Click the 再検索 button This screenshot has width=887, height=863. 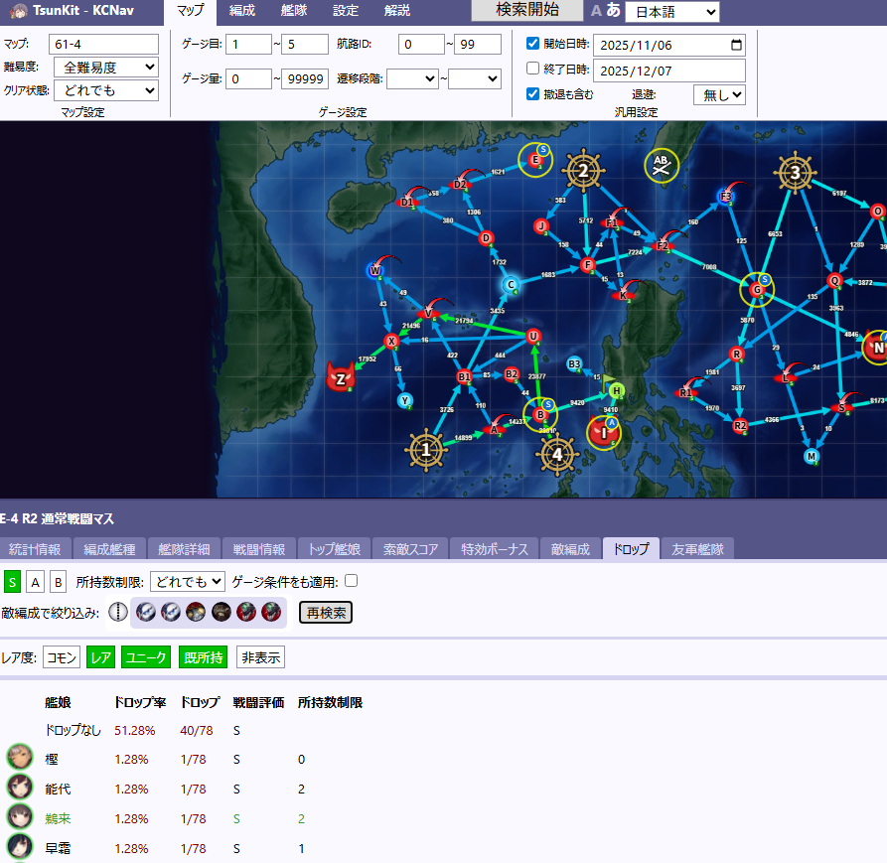coord(325,613)
